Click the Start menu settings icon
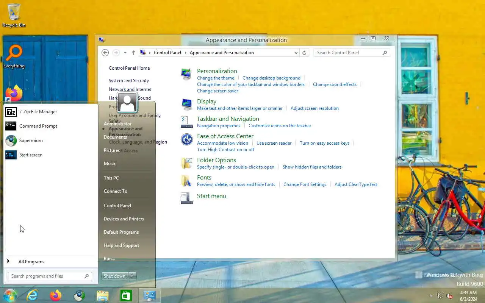 (186, 198)
